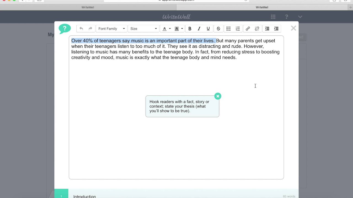
Task: Toggle strikethrough formatting
Action: click(x=218, y=29)
